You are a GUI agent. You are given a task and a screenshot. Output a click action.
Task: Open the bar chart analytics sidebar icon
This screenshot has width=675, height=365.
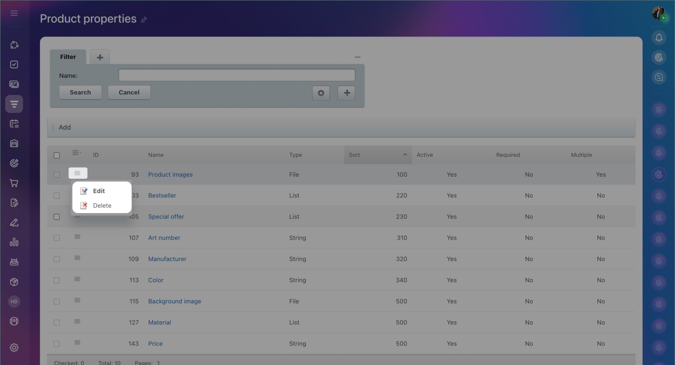(14, 242)
